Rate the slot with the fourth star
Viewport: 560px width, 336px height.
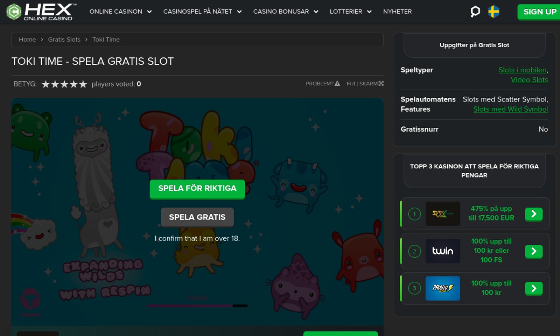(x=73, y=84)
